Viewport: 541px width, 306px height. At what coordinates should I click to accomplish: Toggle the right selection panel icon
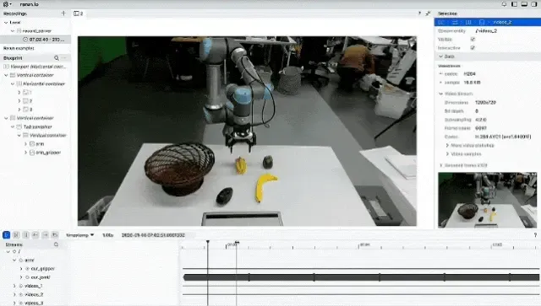pos(533,4)
